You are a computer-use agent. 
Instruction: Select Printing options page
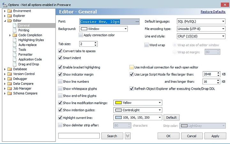coord(24,30)
